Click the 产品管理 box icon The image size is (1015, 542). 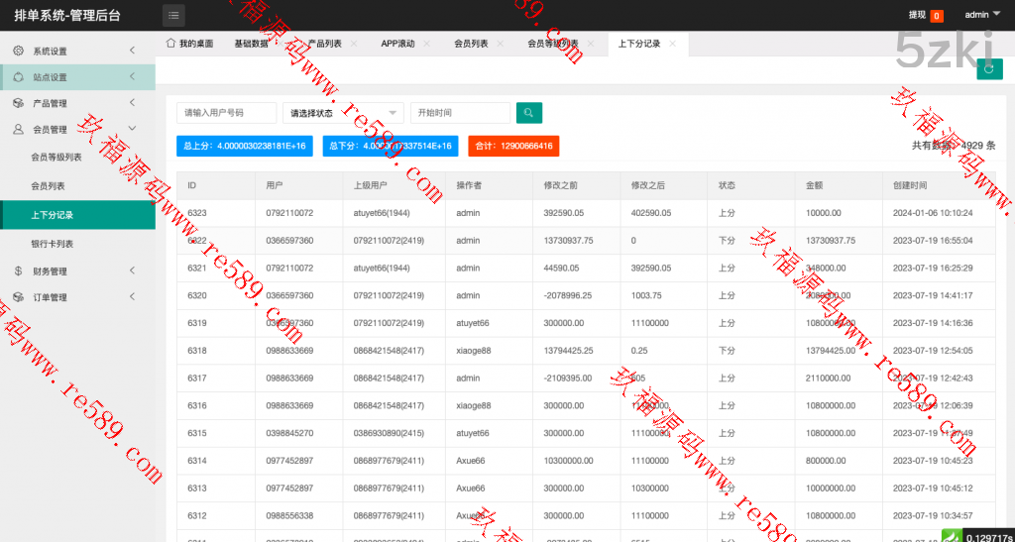pyautogui.click(x=18, y=103)
